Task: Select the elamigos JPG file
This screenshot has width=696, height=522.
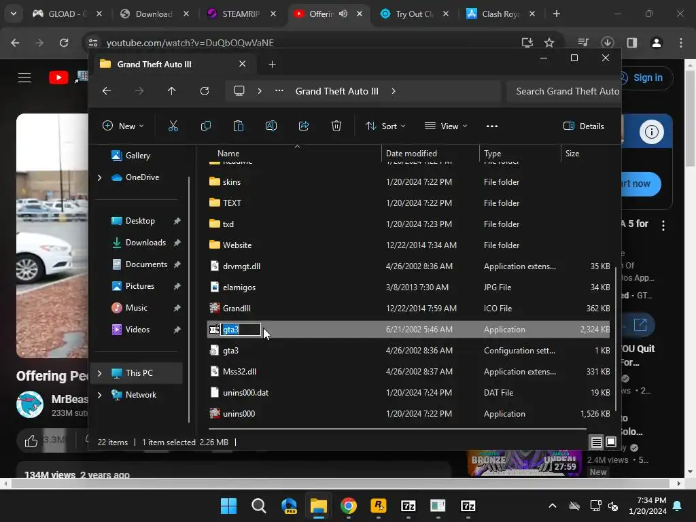Action: click(x=408, y=288)
